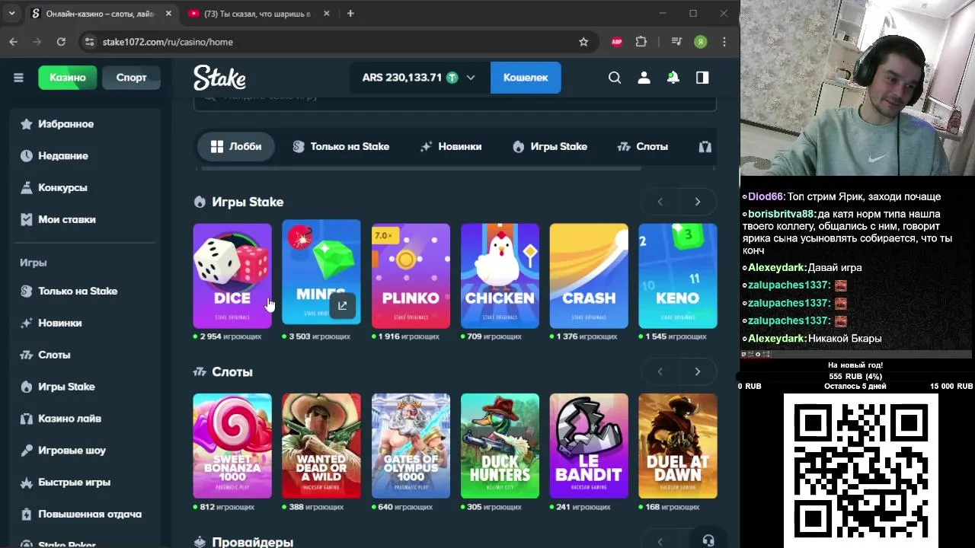
Task: Select Новинки in the sidebar
Action: tap(51, 323)
